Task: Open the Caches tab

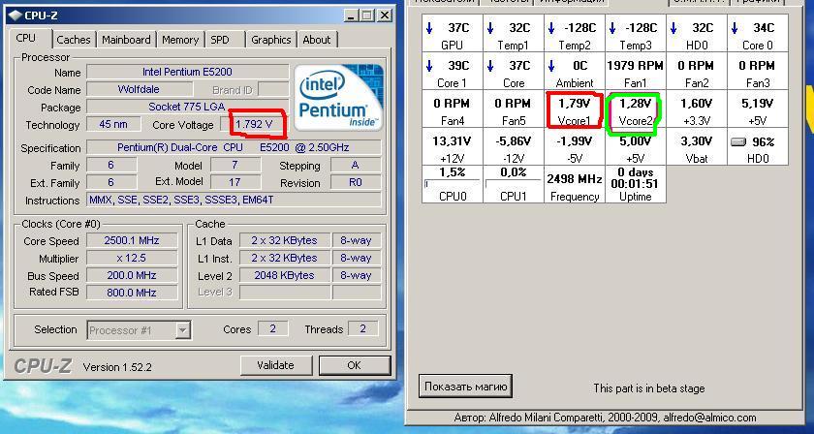Action: pyautogui.click(x=74, y=40)
